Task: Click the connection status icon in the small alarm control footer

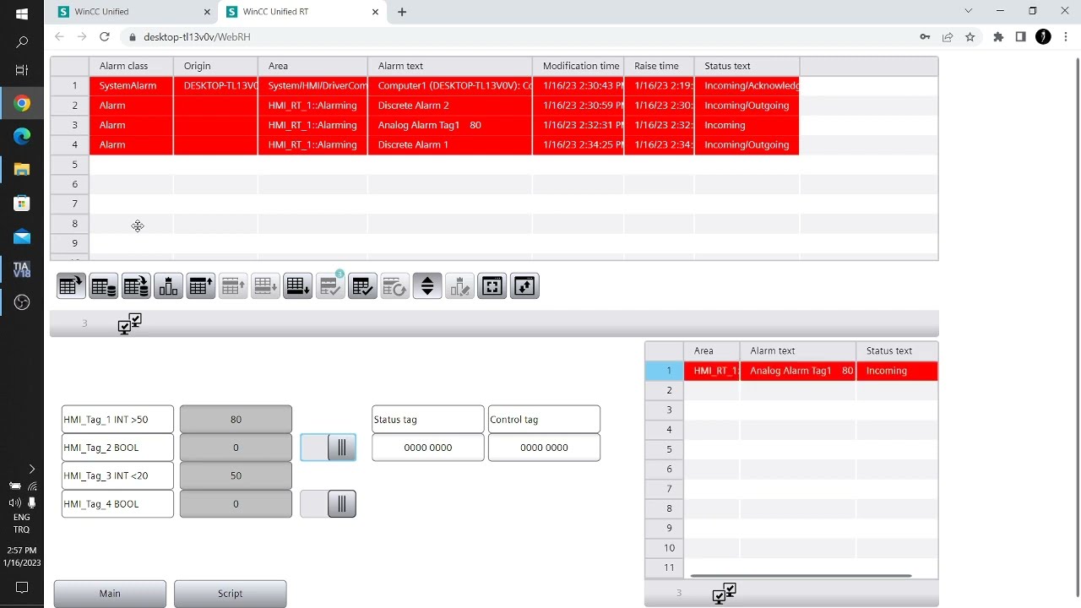Action: point(724,594)
